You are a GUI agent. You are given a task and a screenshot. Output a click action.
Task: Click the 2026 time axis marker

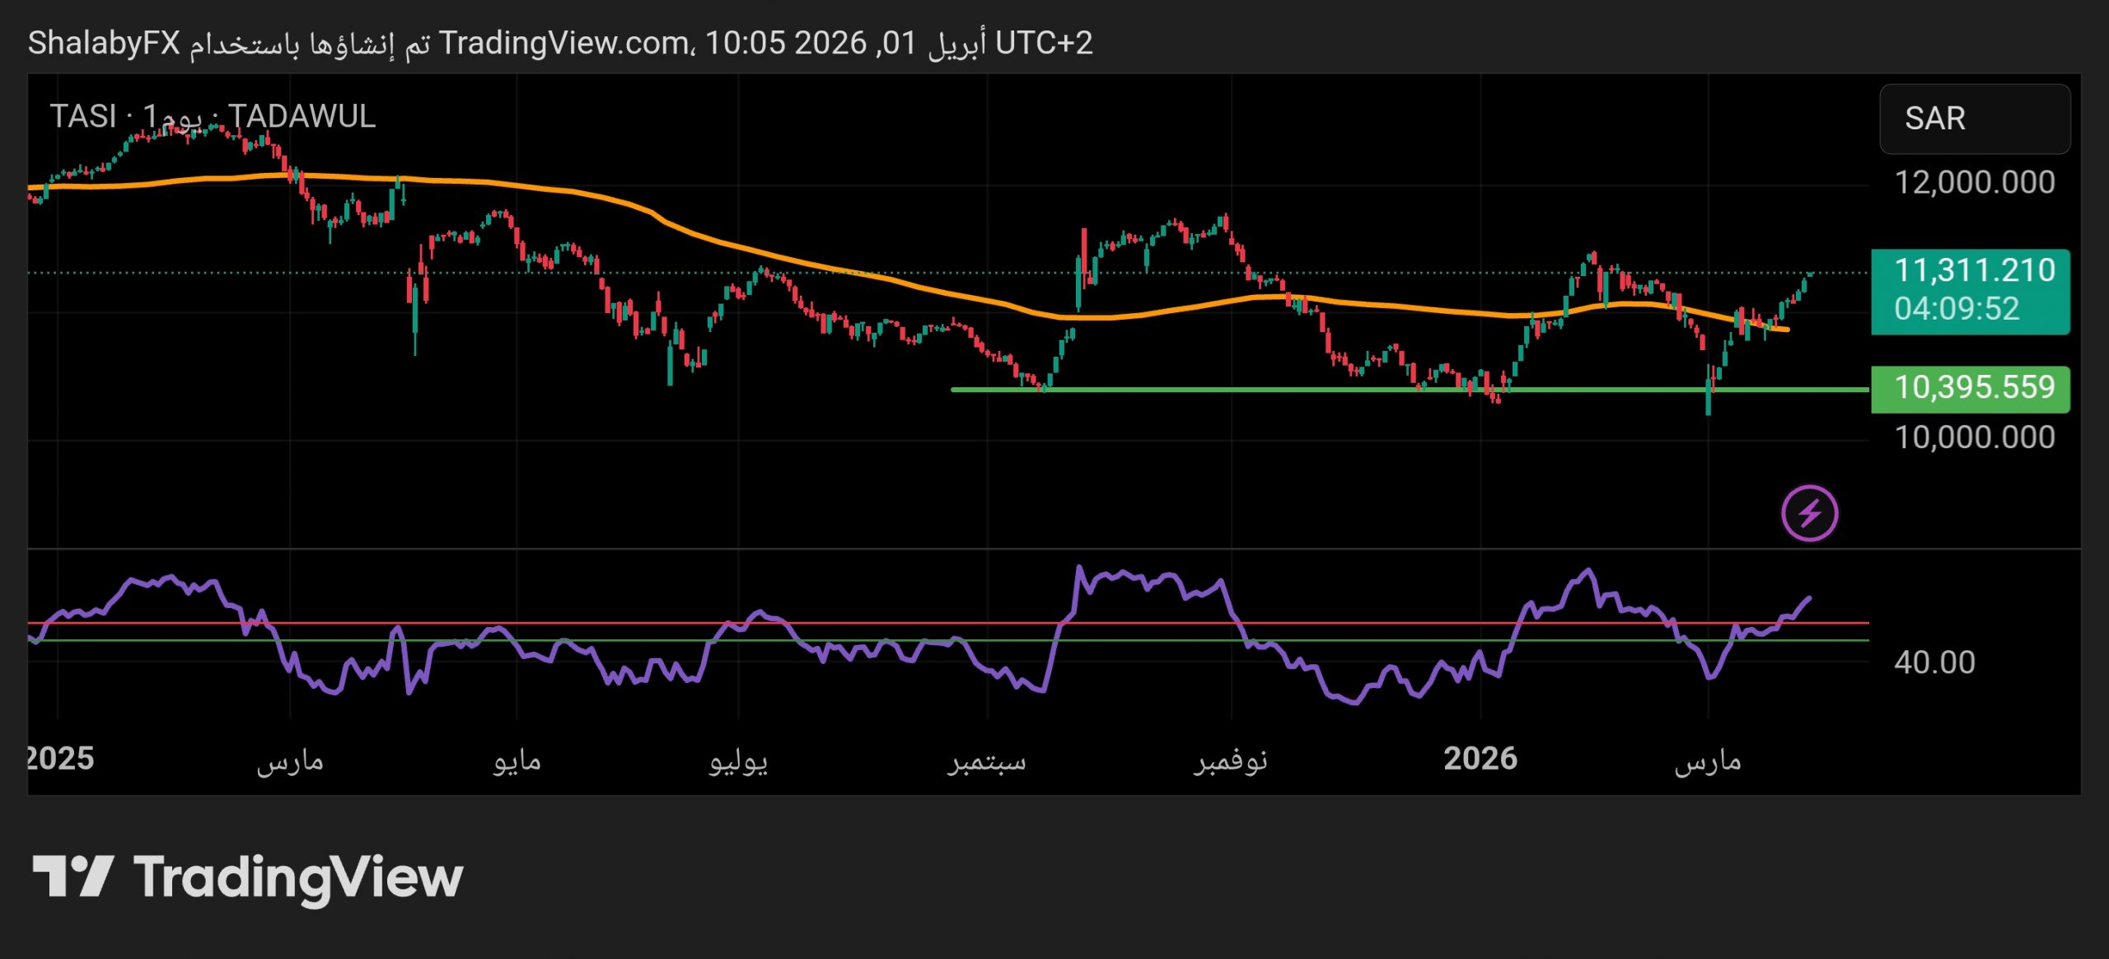pos(1480,759)
